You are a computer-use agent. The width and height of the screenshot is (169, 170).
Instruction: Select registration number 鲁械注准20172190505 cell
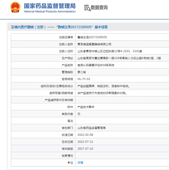(92, 37)
